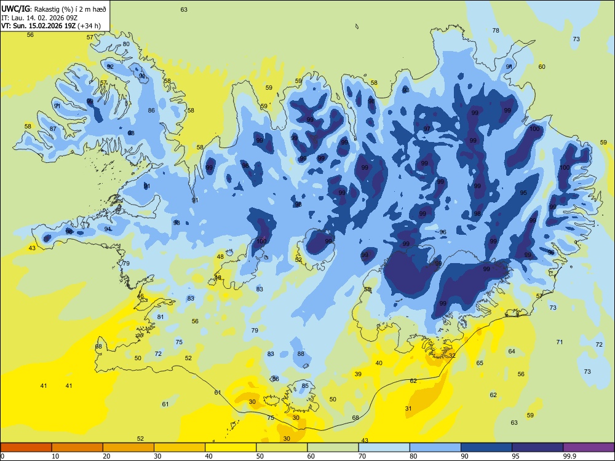Click the title text 'UWC/IG: Rakastig (%) í 2 m hæð'
615x461 pixels.
pos(54,8)
